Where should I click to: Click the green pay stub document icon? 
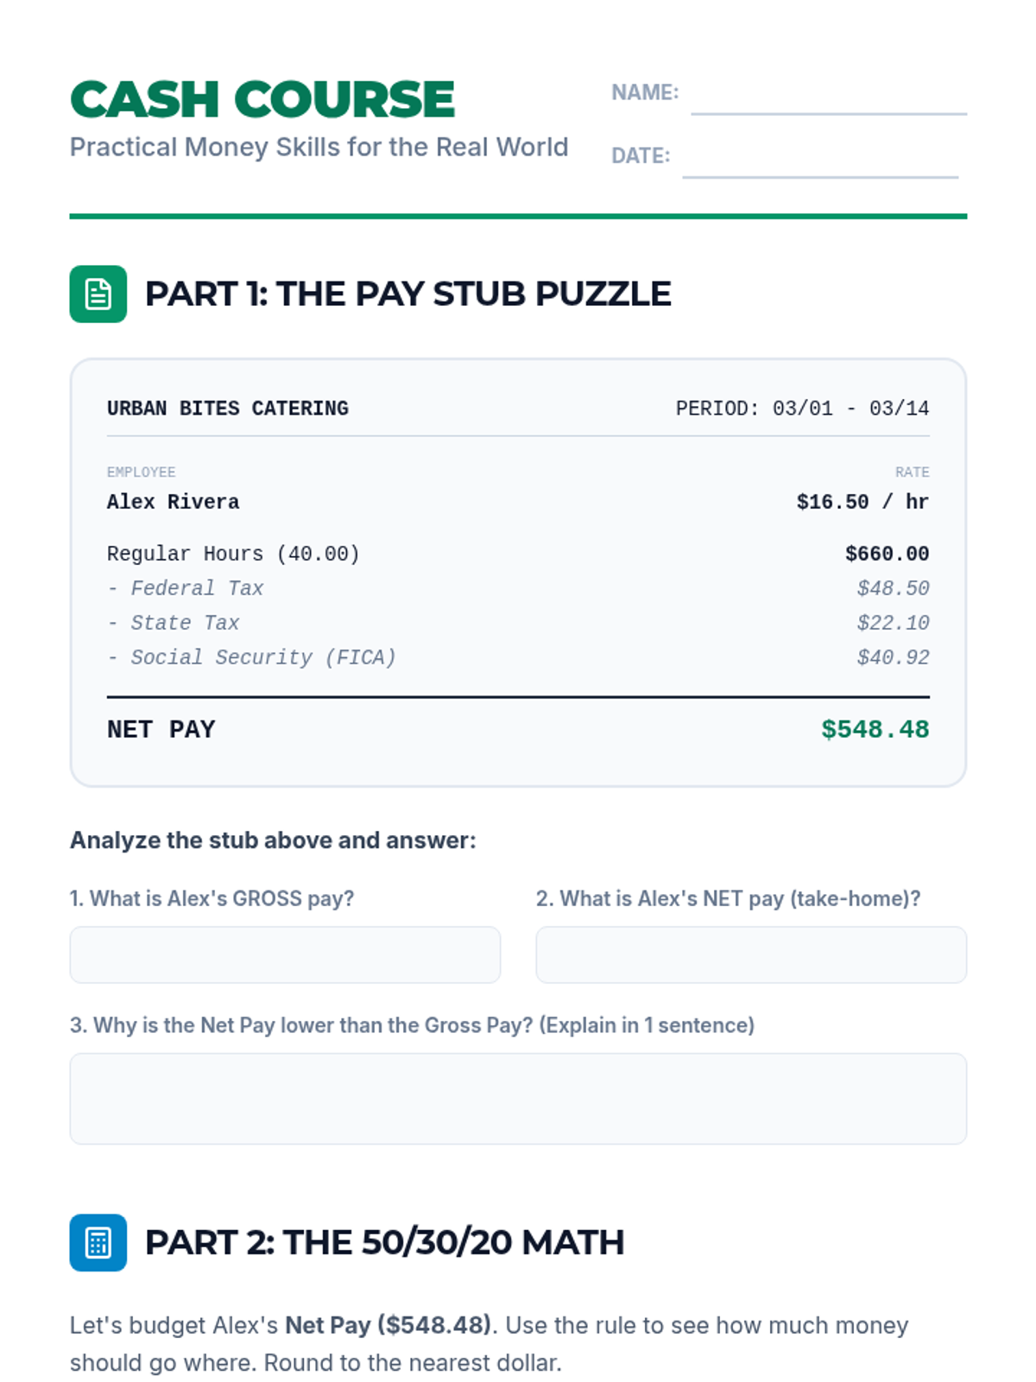98,294
